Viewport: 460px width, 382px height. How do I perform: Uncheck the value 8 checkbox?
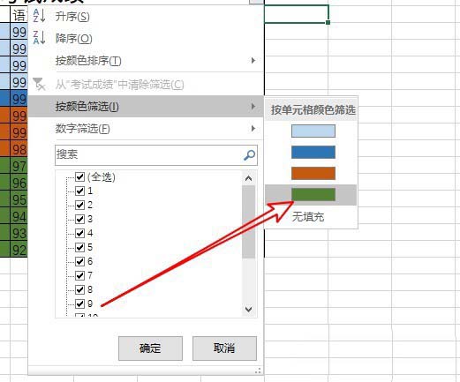point(79,289)
